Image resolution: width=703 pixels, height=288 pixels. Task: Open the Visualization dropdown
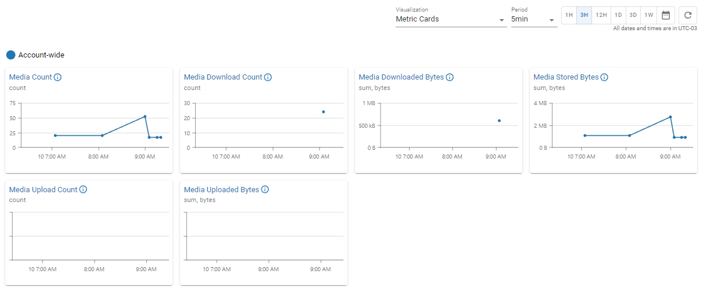point(450,19)
